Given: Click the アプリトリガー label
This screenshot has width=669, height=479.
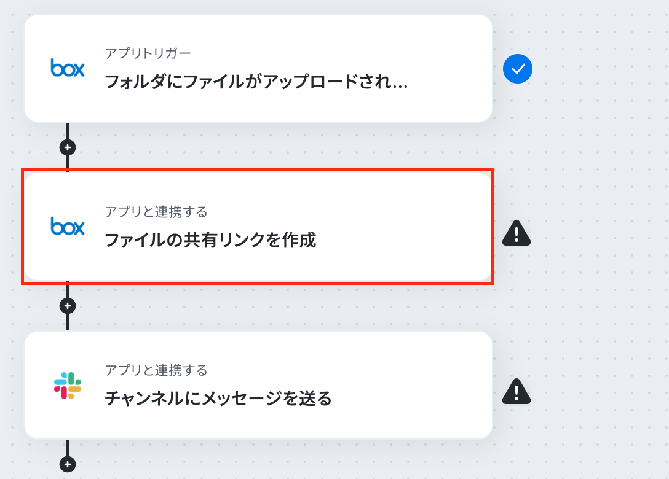Looking at the screenshot, I should [148, 53].
